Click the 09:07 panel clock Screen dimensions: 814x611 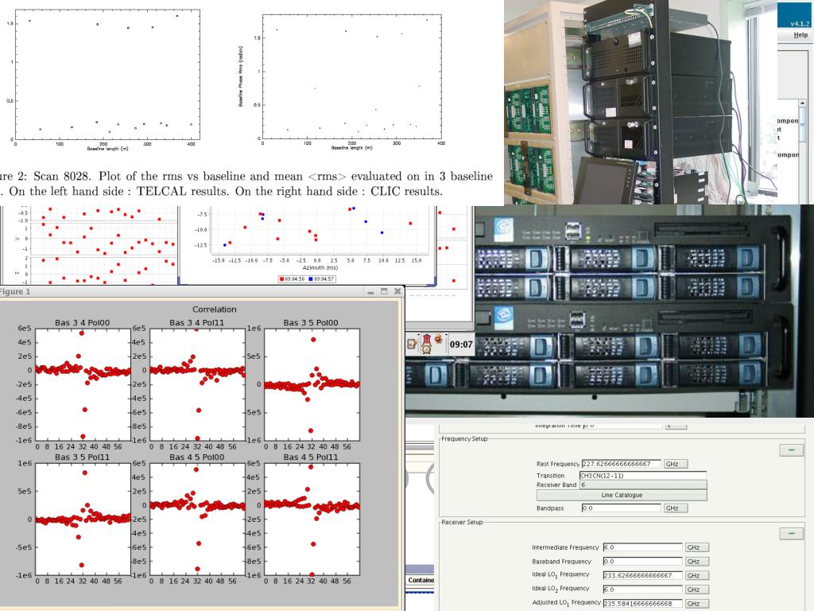[461, 344]
